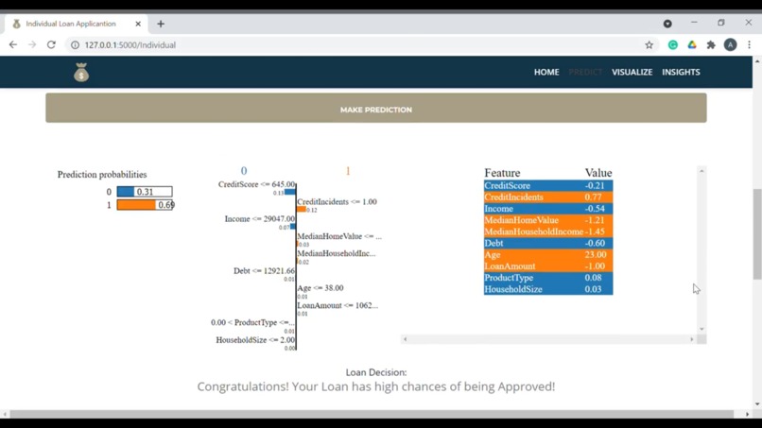Select the Individual Loan Application tab

pos(76,24)
